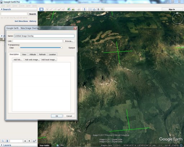Open the Tools menu
Screen dimensions: 184x147
point(22,6)
